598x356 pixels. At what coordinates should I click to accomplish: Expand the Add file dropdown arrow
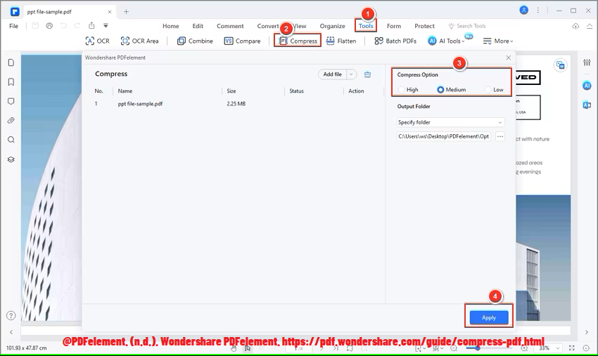(351, 74)
